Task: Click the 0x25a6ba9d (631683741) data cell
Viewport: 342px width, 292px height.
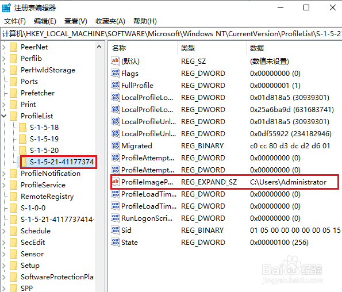Action: click(292, 110)
